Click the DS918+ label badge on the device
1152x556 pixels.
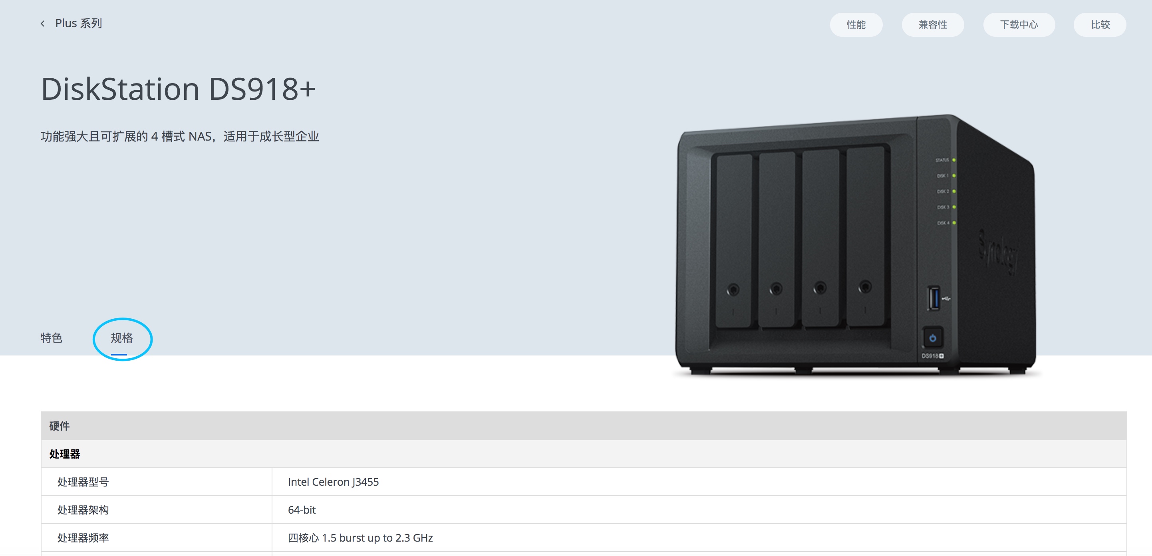tap(932, 356)
